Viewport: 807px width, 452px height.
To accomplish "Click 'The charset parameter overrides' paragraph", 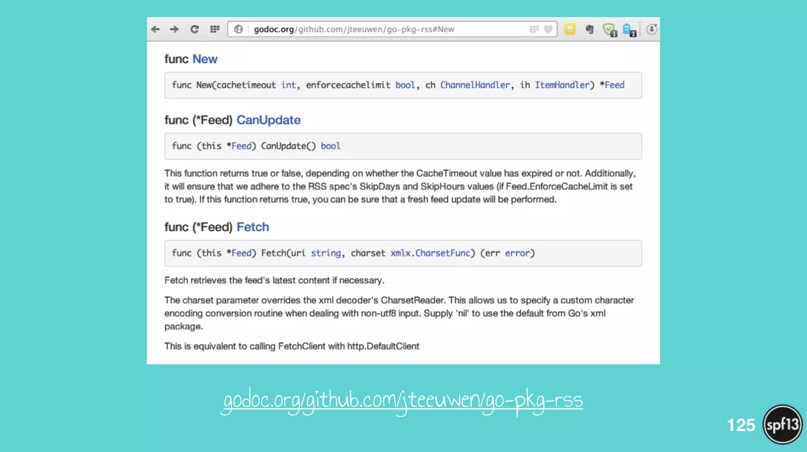I will 399,314.
